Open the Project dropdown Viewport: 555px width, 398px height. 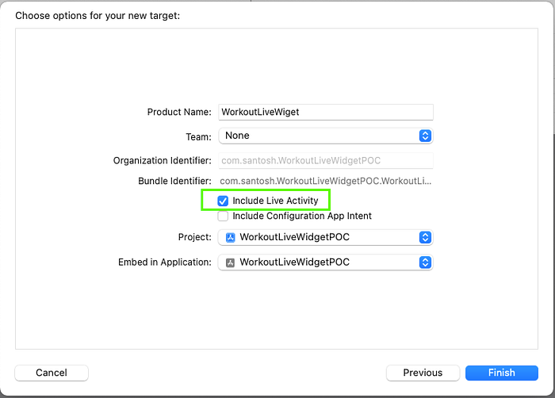pos(326,237)
